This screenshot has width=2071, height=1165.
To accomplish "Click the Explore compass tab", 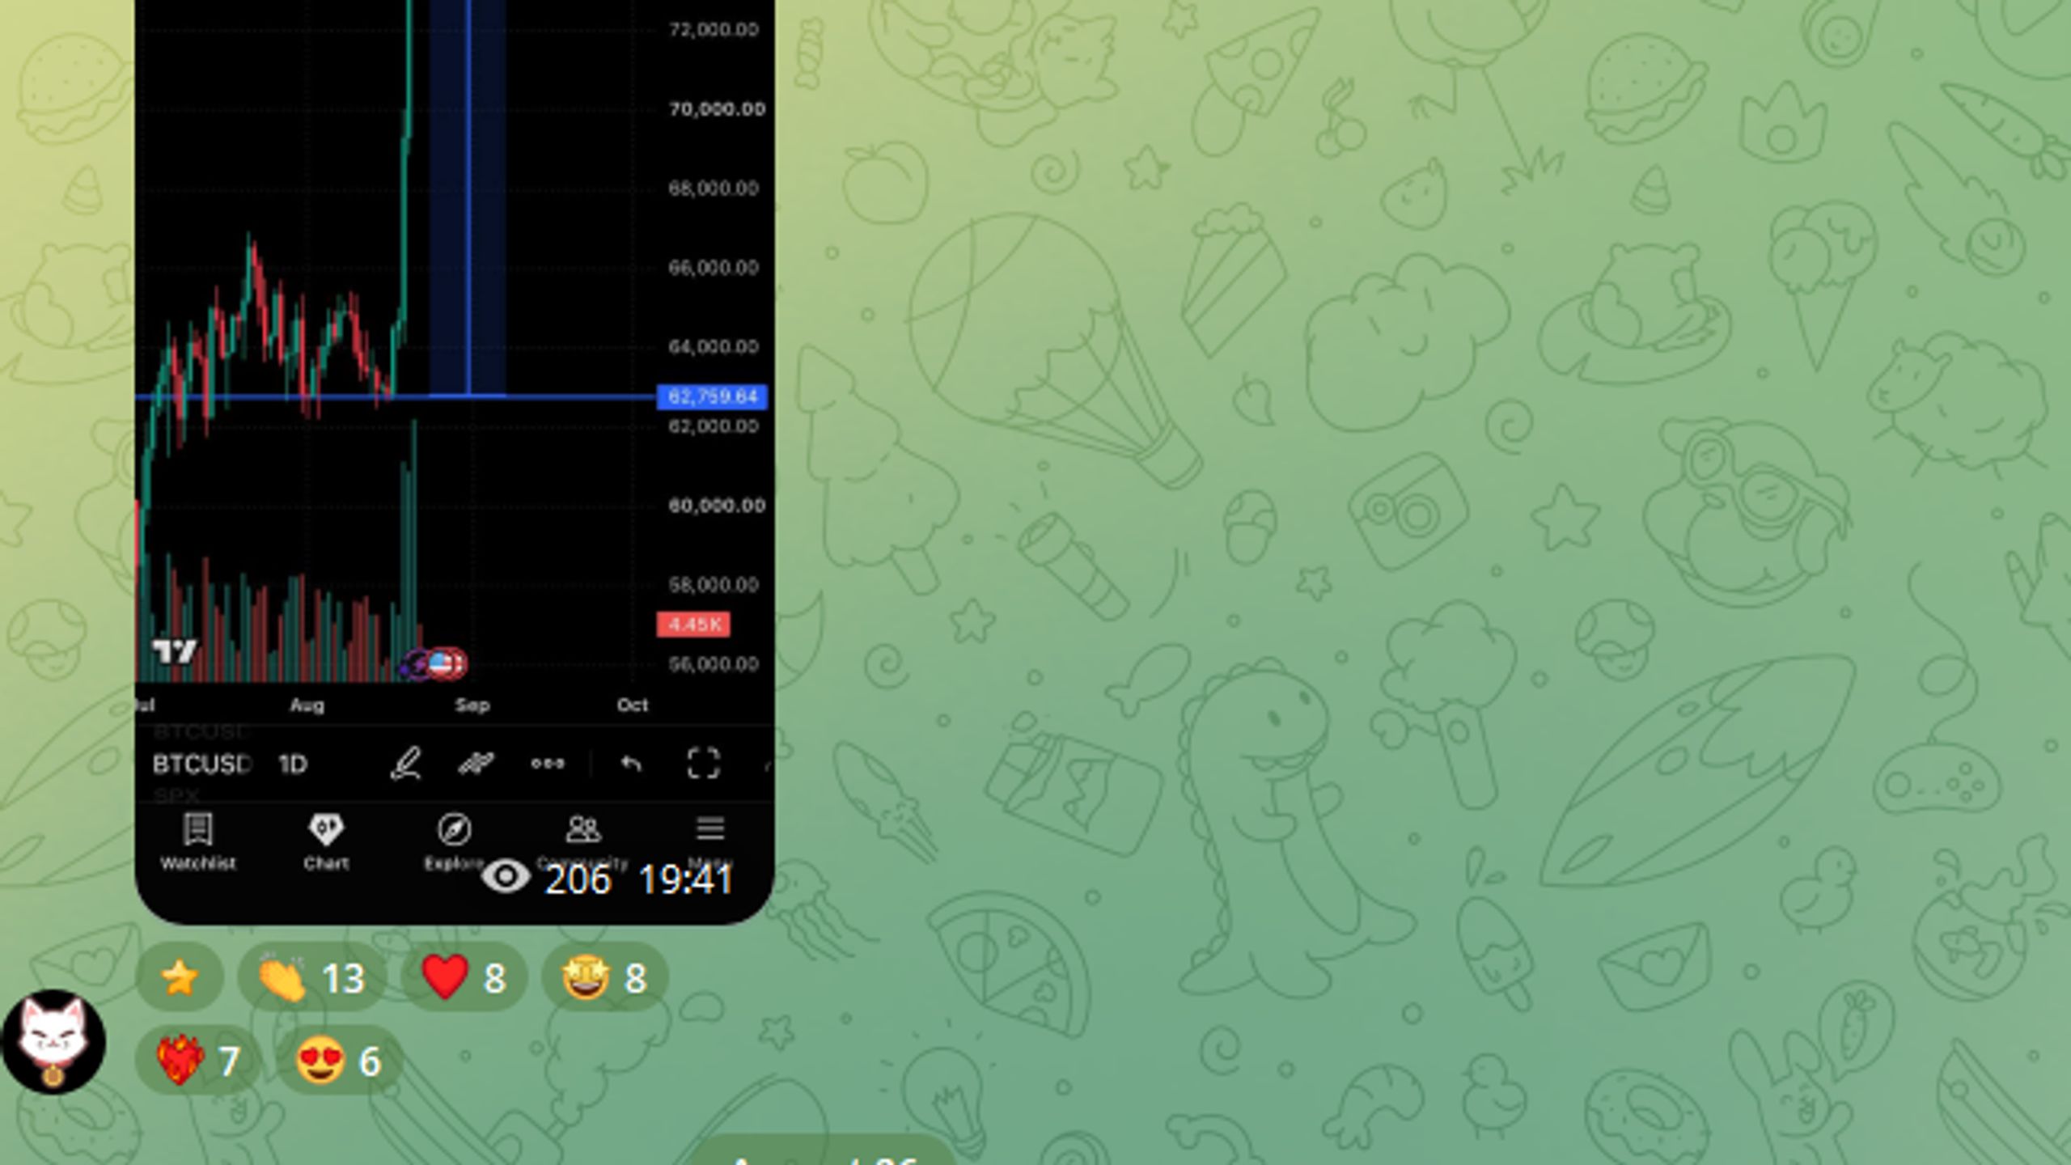I will 454,843.
